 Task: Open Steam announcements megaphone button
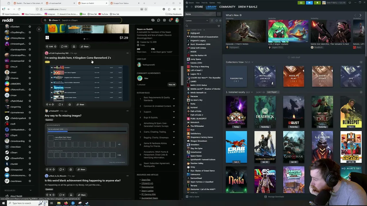pos(309,3)
